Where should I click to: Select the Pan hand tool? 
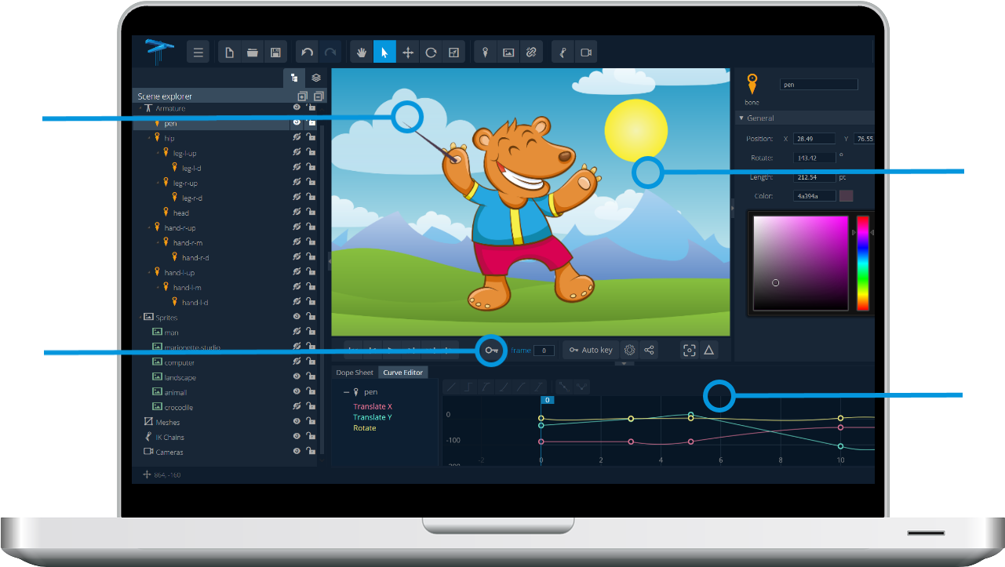click(x=362, y=53)
